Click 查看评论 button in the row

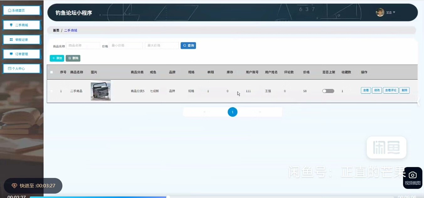click(391, 90)
